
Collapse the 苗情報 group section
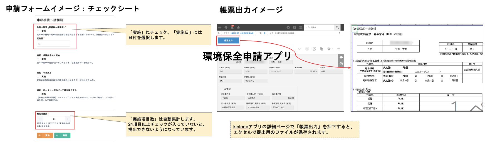[x=223, y=89]
